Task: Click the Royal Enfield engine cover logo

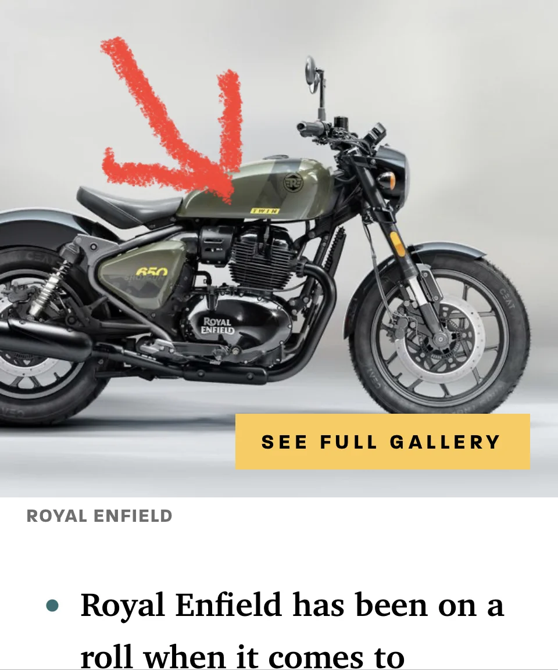Action: click(x=217, y=325)
